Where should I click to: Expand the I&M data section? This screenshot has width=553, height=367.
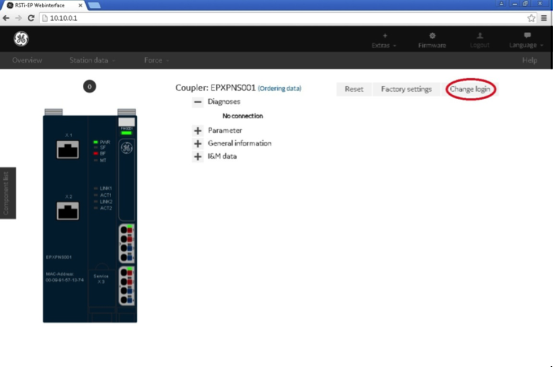point(198,157)
